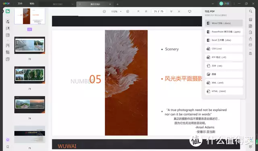This screenshot has height=151, width=258.
Task: Expand the tab list chevron in title bar
Action: 212,4
